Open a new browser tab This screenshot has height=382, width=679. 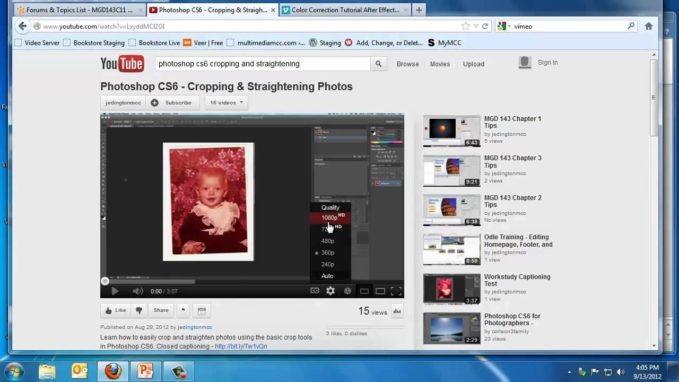click(419, 10)
